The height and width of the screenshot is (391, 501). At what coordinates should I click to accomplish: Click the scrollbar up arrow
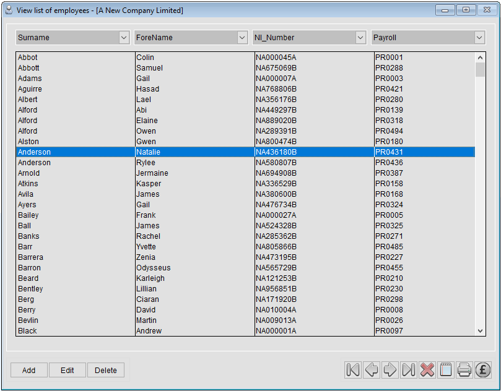481,56
